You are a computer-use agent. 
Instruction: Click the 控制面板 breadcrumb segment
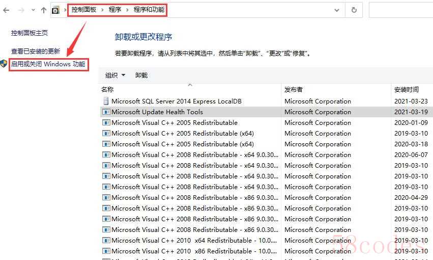(84, 10)
